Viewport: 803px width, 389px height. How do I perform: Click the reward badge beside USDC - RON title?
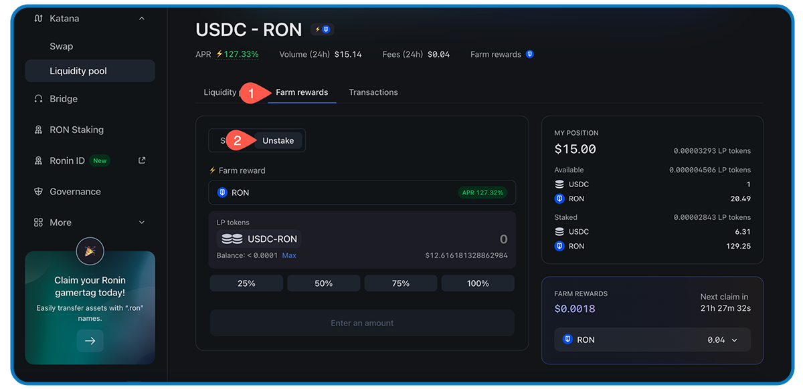323,29
